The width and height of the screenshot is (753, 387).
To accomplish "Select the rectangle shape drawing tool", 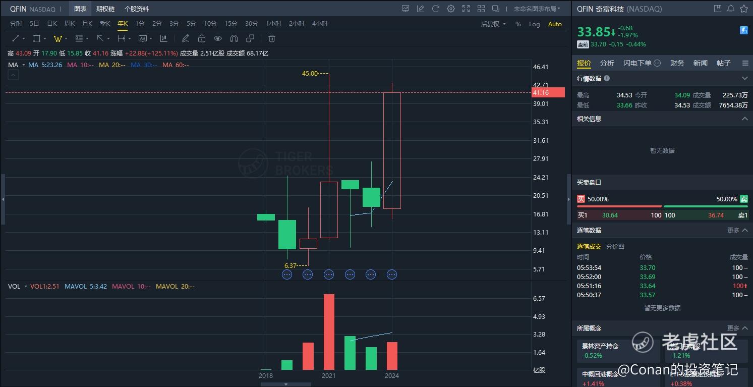I will pyautogui.click(x=36, y=38).
